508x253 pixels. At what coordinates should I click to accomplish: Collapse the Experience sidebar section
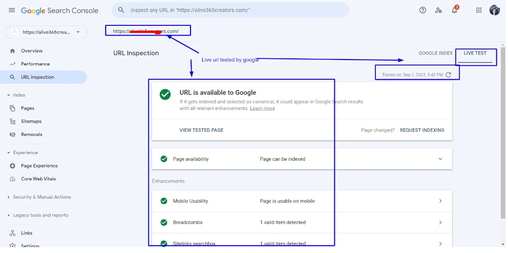8,153
